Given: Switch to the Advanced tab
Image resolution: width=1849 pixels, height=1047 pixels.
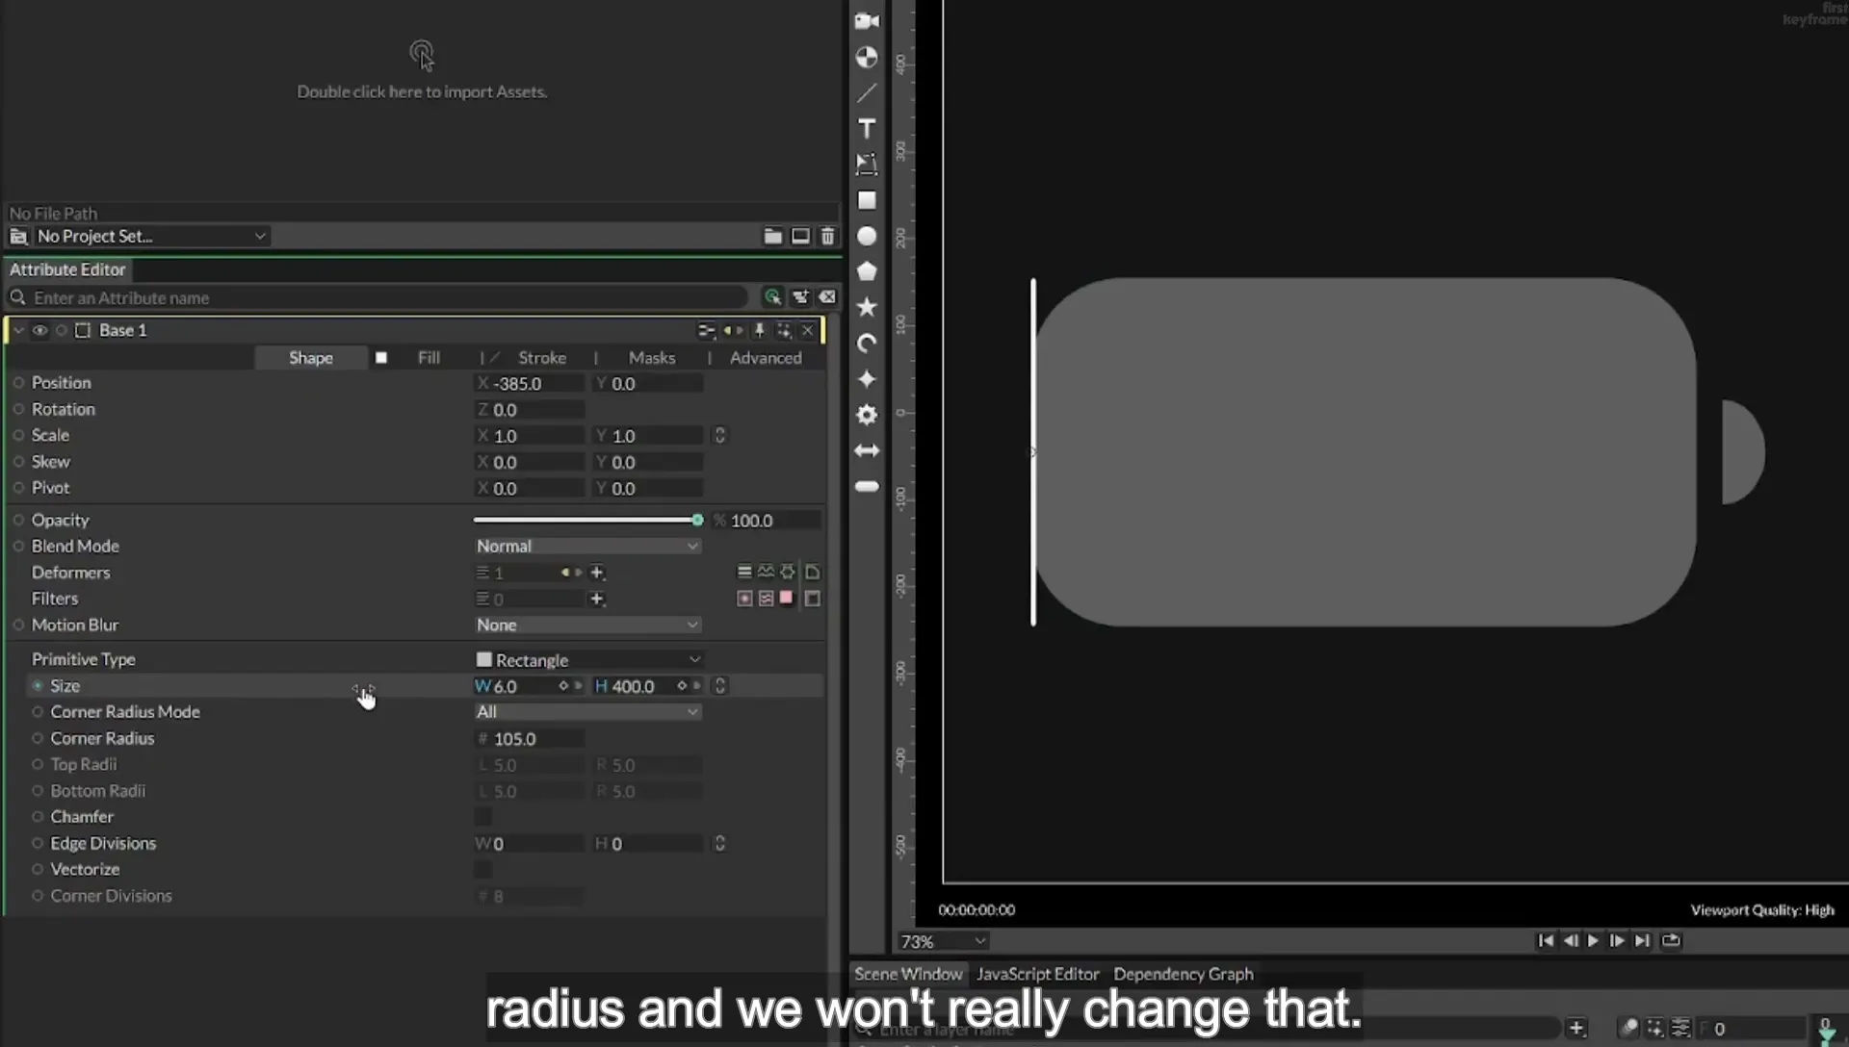Looking at the screenshot, I should point(766,357).
